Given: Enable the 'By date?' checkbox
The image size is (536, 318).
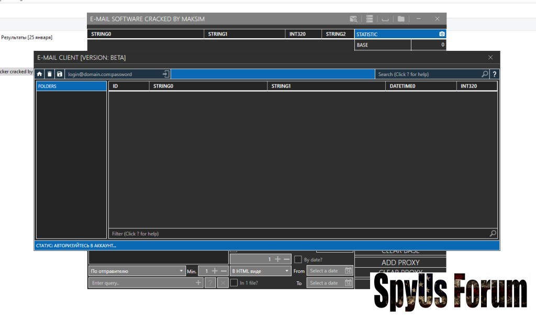Looking at the screenshot, I should point(298,259).
